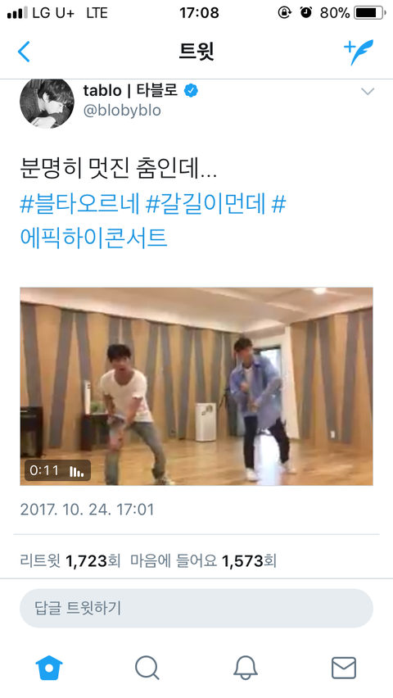The height and width of the screenshot is (698, 393).
Task: Tap the alarm clock status icon
Action: click(305, 13)
